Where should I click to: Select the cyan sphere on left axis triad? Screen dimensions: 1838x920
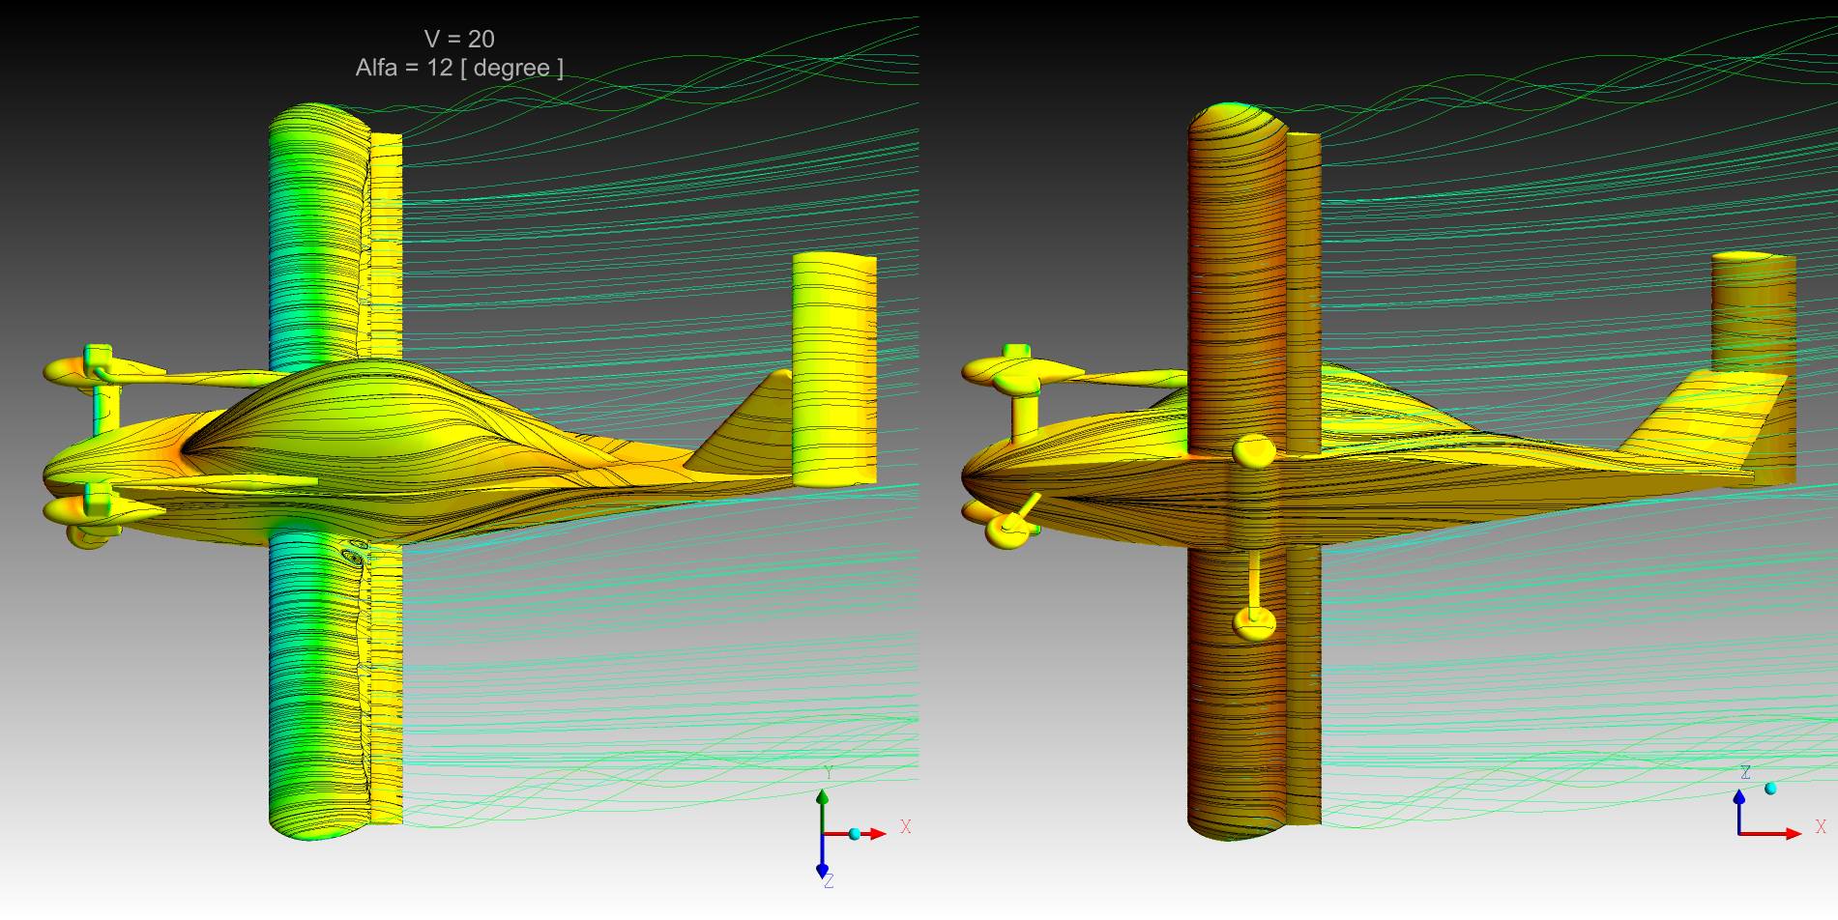854,834
